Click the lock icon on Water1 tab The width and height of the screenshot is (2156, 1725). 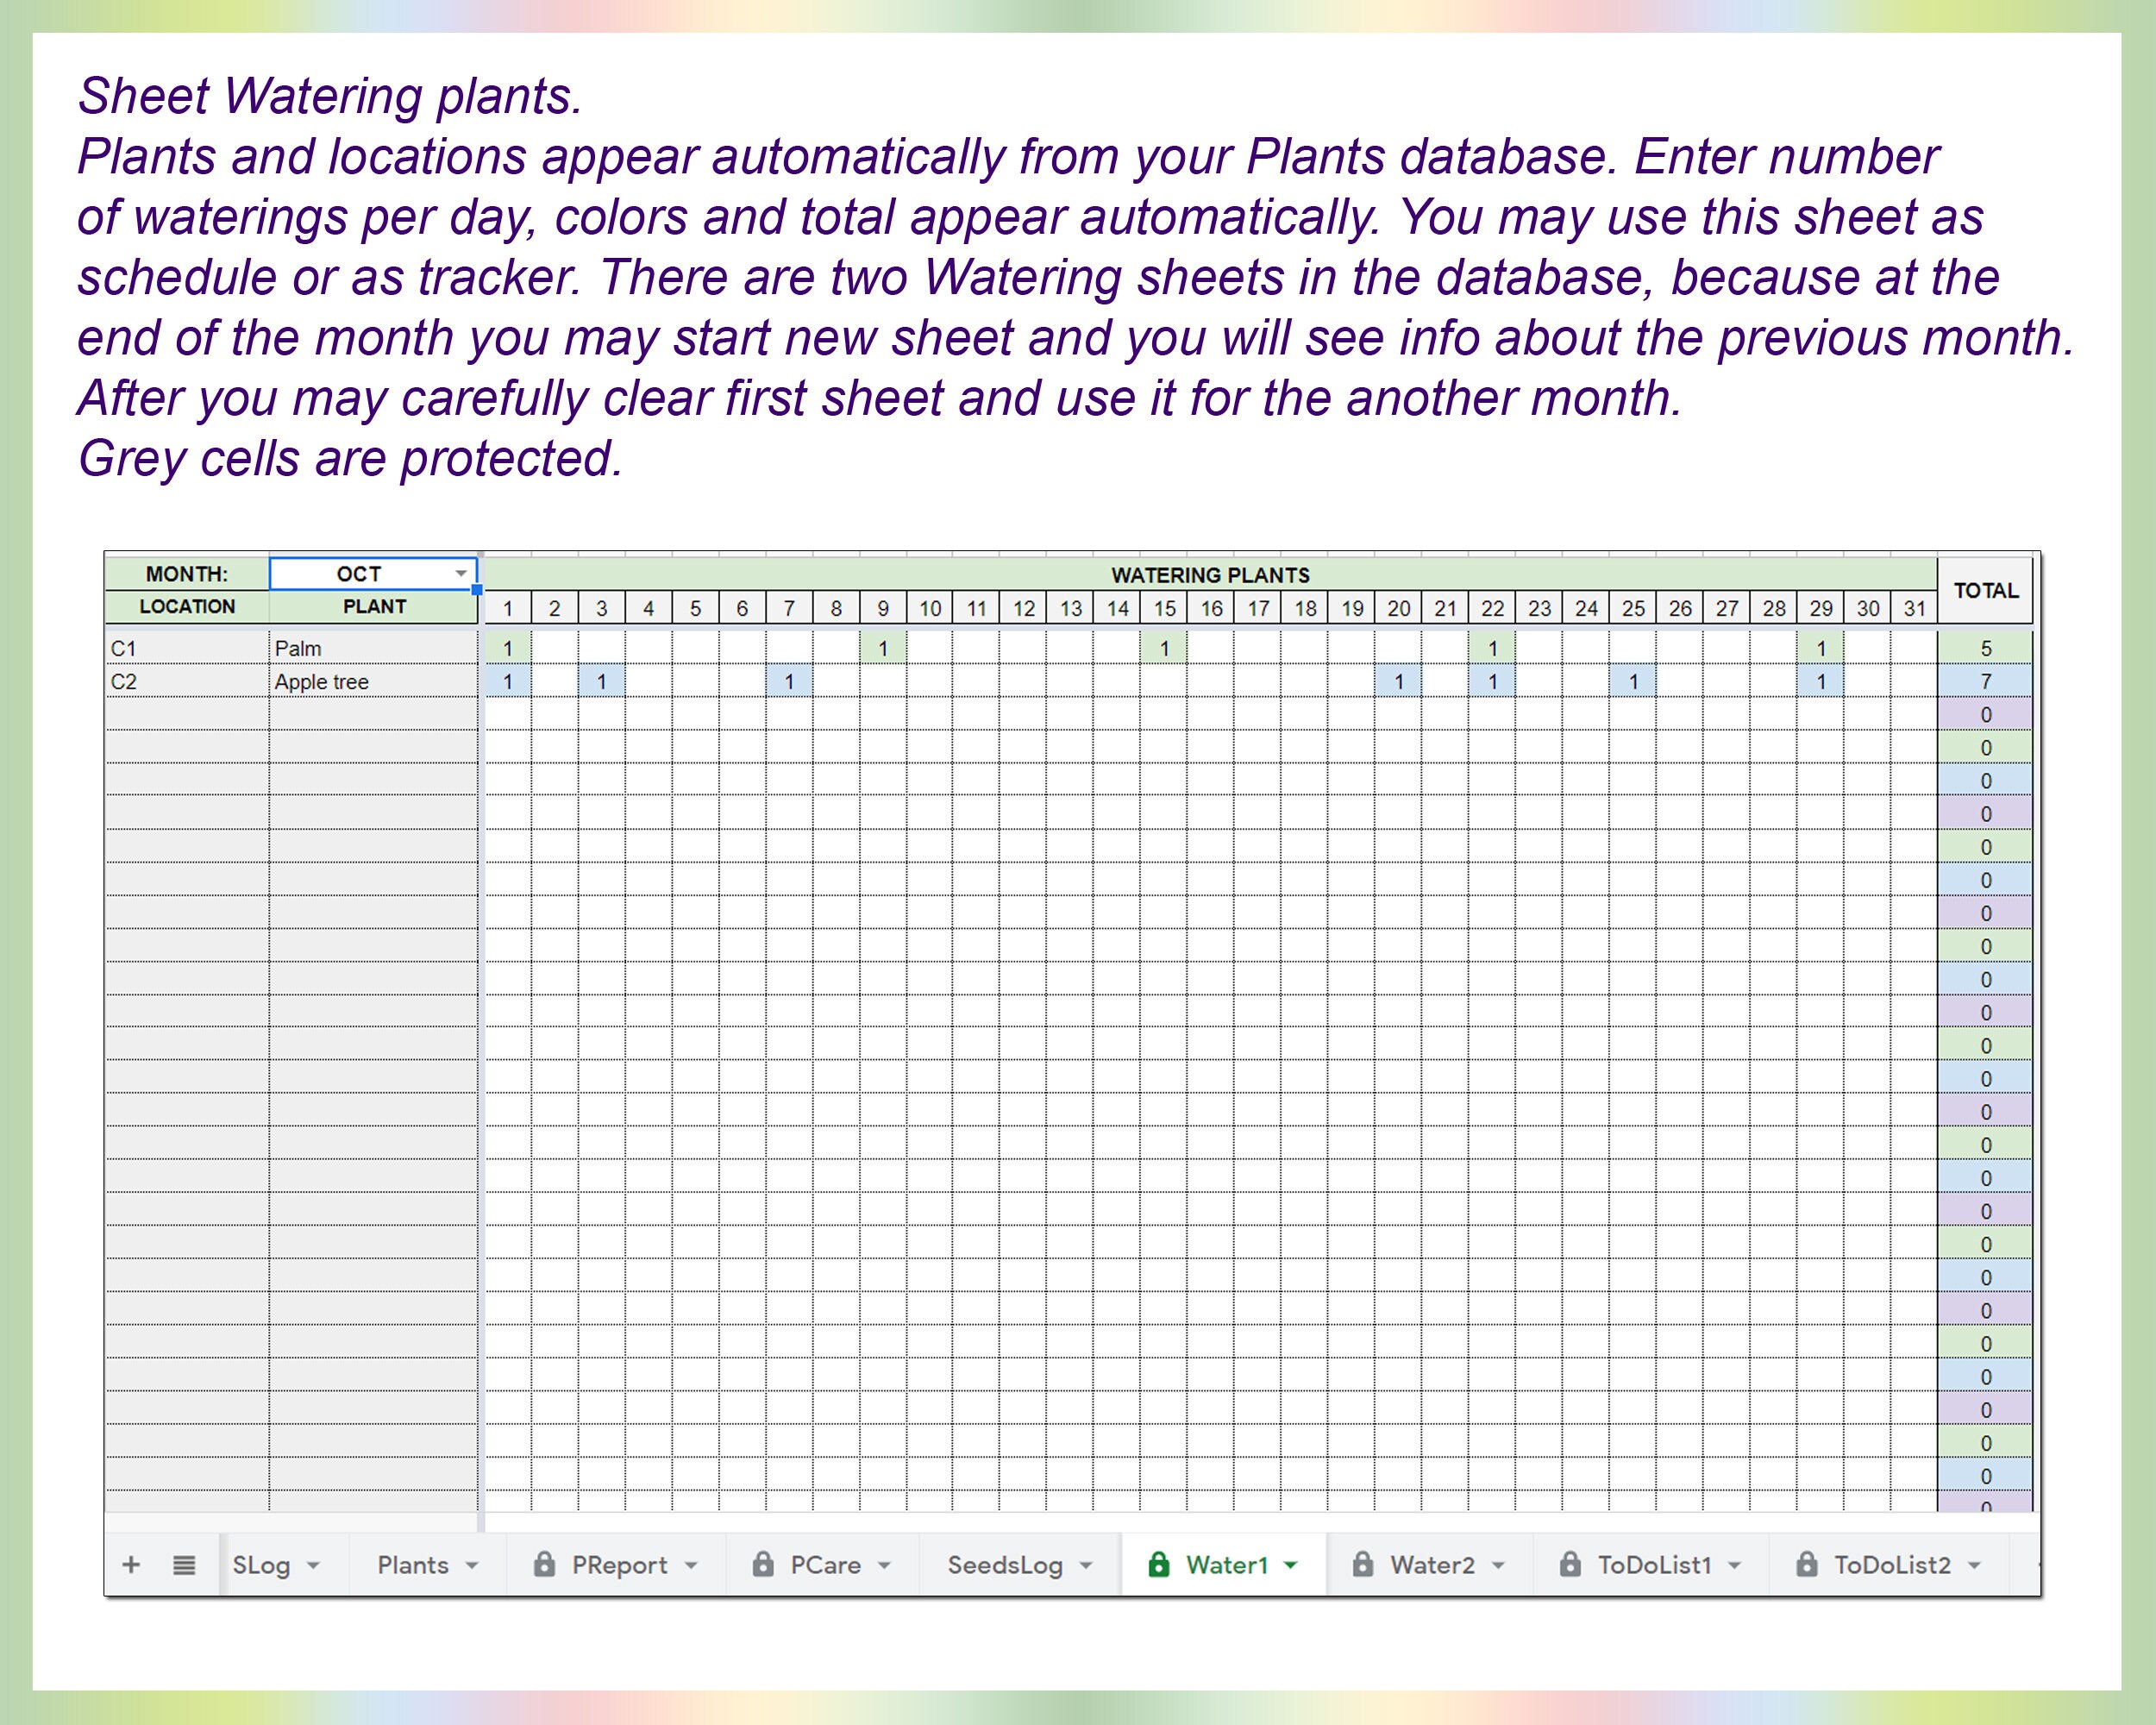pos(1160,1563)
